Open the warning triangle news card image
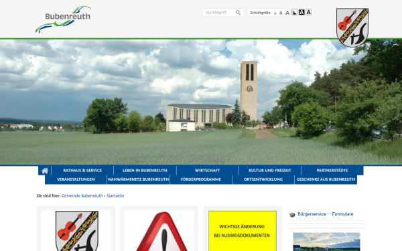 [159, 230]
